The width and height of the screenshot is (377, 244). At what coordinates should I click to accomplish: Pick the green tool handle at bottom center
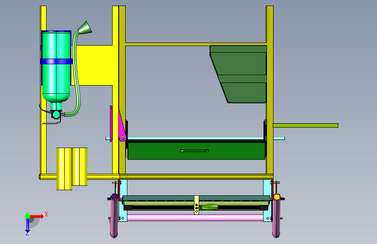click(209, 207)
